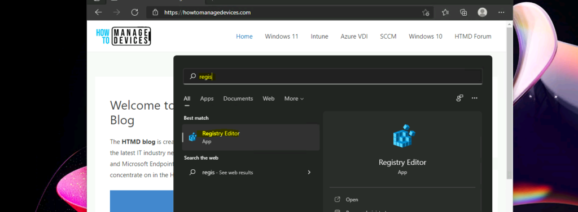Click the Best match heading
Image resolution: width=578 pixels, height=212 pixels.
196,118
